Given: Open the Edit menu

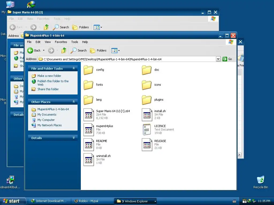Looking at the screenshot, I should [38, 42].
